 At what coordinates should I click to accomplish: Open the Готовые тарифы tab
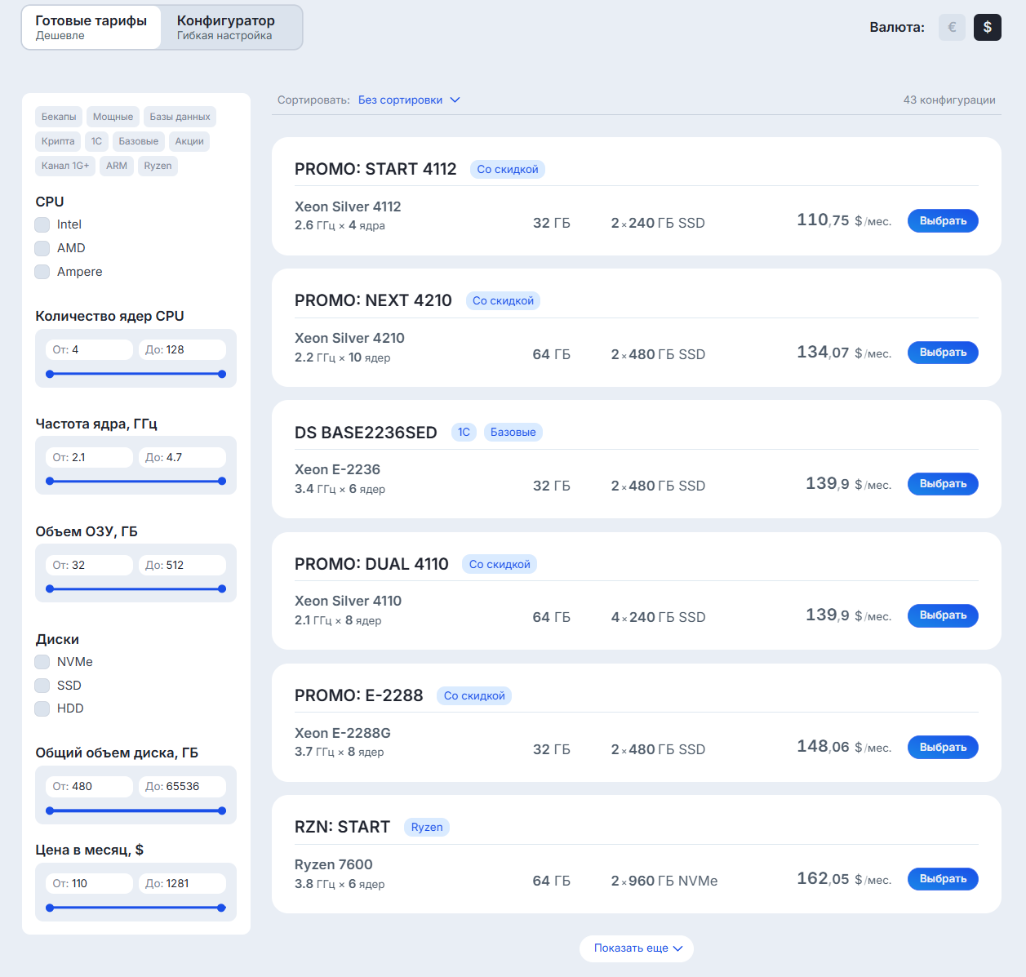pos(91,27)
